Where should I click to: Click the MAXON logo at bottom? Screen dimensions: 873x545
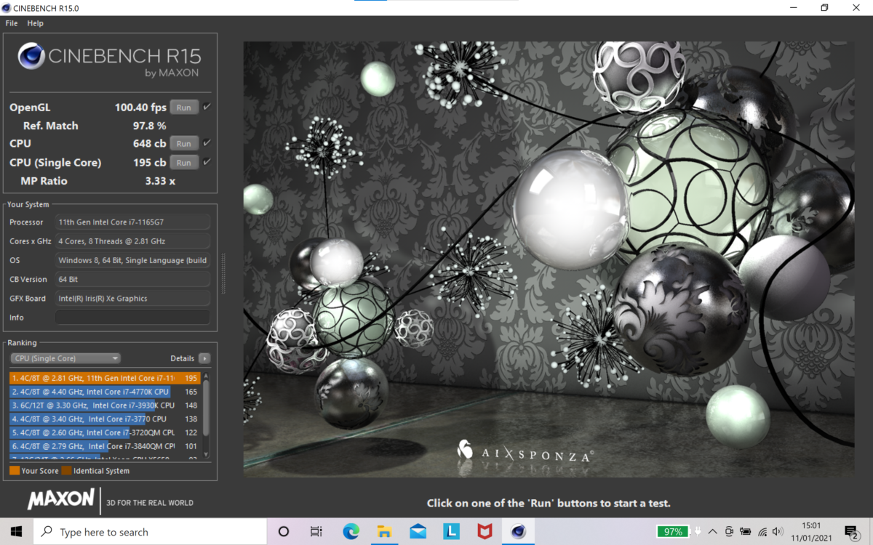coord(61,499)
